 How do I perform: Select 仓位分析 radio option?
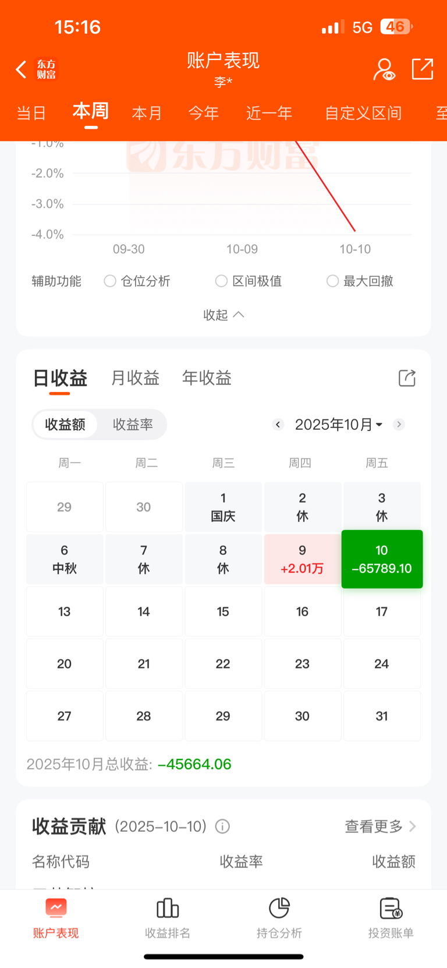(110, 281)
